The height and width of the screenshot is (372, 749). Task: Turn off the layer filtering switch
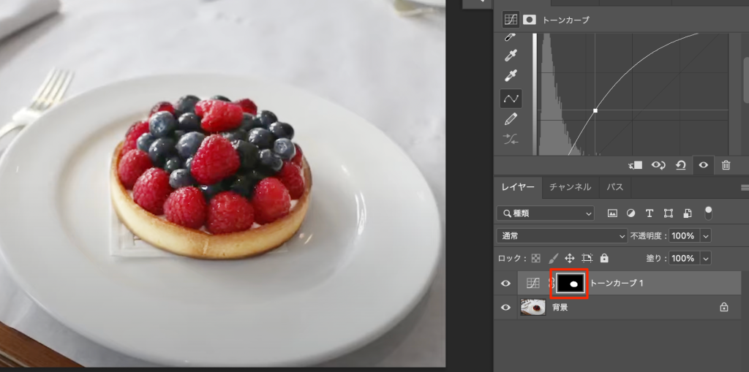[x=707, y=213]
